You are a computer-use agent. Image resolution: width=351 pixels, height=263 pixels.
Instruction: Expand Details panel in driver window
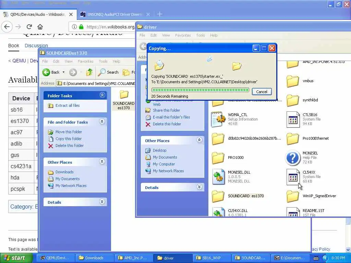pyautogui.click(x=199, y=187)
